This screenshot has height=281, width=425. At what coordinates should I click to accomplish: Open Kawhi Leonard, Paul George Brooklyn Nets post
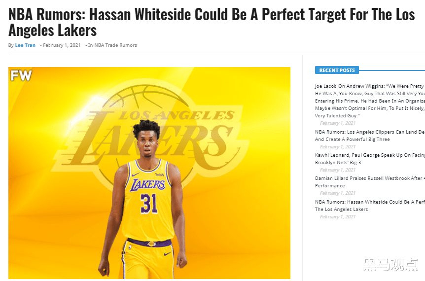point(370,159)
